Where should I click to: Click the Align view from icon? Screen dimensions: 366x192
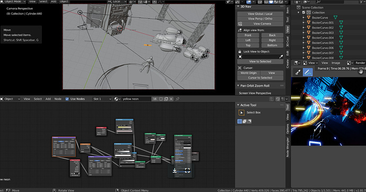(x=240, y=30)
